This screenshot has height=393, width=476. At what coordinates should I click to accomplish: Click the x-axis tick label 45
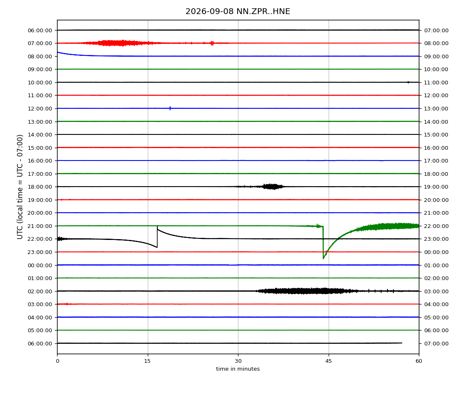click(x=329, y=361)
